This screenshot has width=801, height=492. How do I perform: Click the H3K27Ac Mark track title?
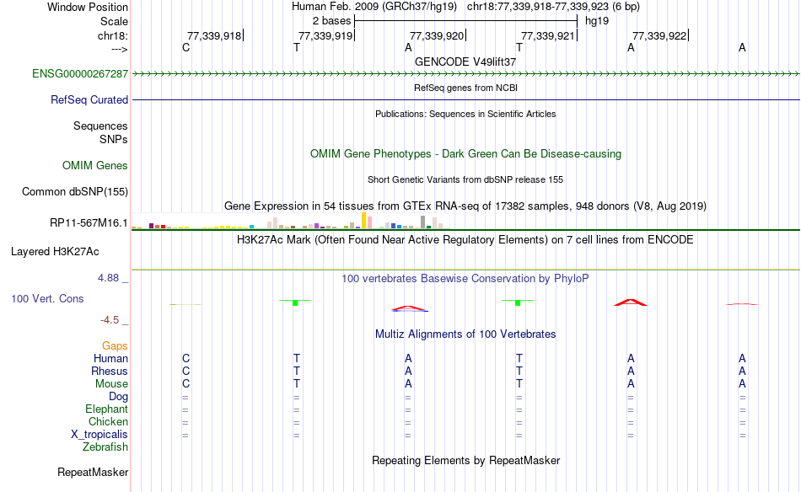coord(465,240)
